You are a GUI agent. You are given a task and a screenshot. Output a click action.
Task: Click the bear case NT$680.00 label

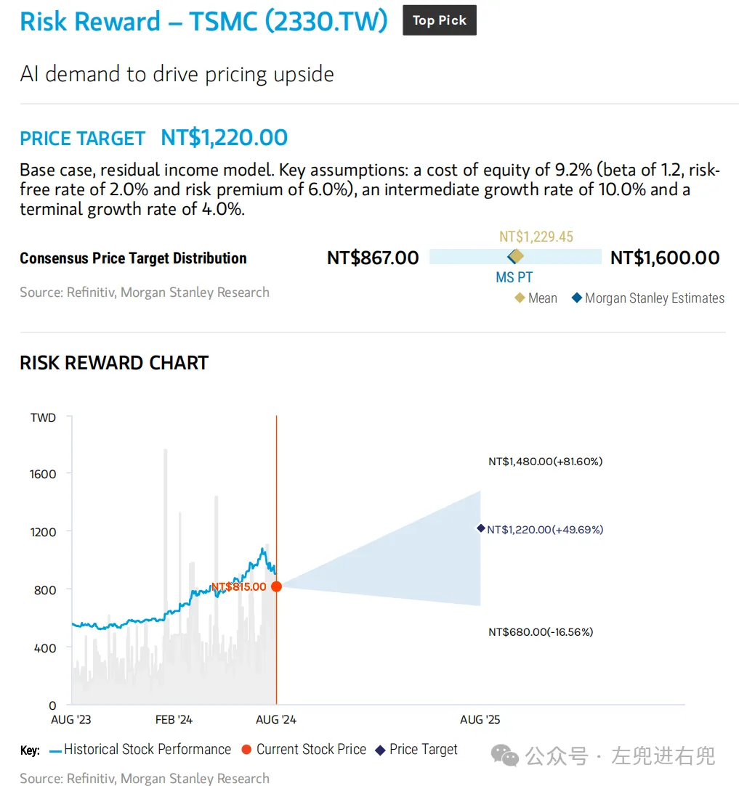pyautogui.click(x=541, y=631)
